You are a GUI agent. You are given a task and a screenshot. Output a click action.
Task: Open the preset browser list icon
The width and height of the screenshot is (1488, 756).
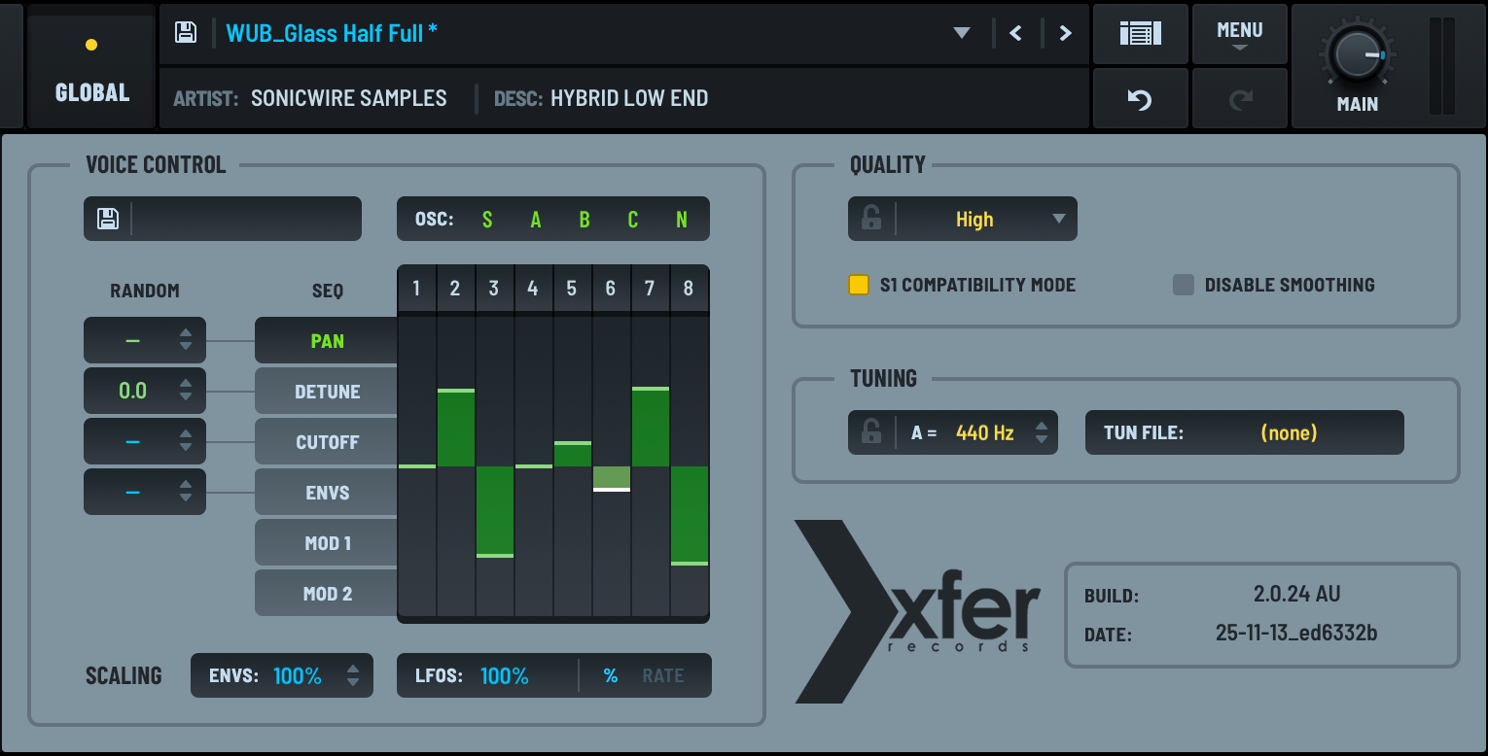1140,34
